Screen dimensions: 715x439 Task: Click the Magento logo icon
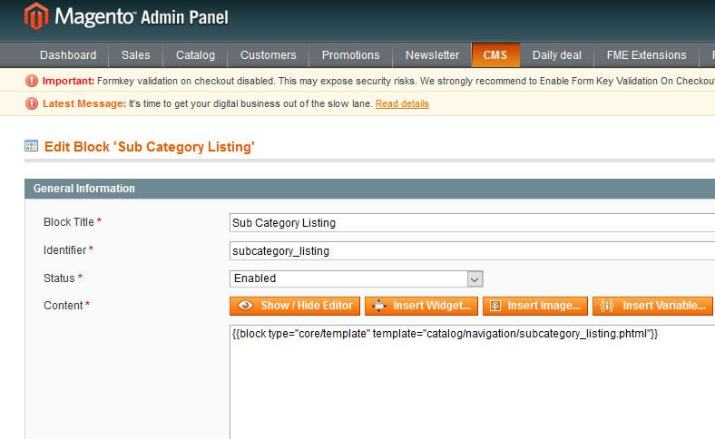coord(35,16)
